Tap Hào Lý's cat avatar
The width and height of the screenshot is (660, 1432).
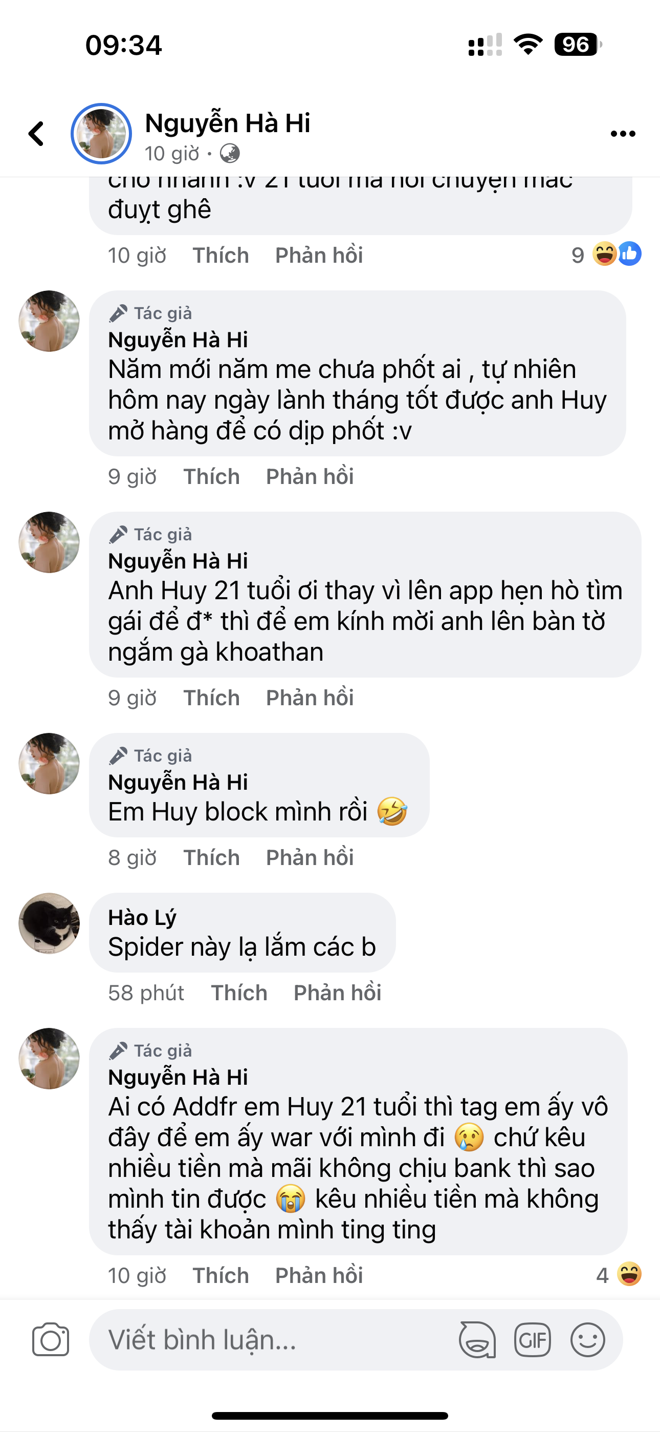(x=49, y=923)
